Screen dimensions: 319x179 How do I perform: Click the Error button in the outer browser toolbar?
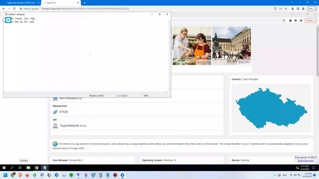coord(312,9)
